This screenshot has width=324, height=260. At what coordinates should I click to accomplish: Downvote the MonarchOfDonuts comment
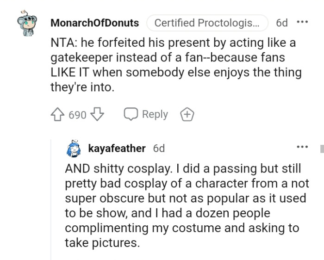(x=98, y=115)
